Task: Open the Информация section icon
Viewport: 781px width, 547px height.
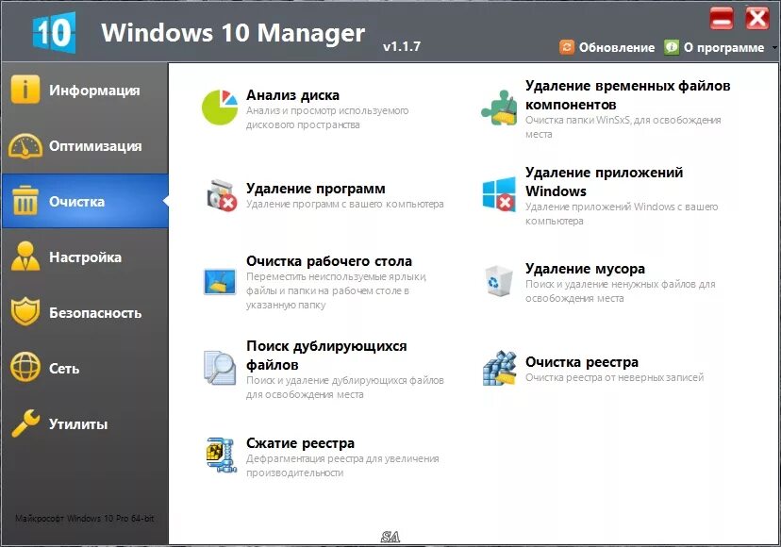Action: click(x=25, y=90)
